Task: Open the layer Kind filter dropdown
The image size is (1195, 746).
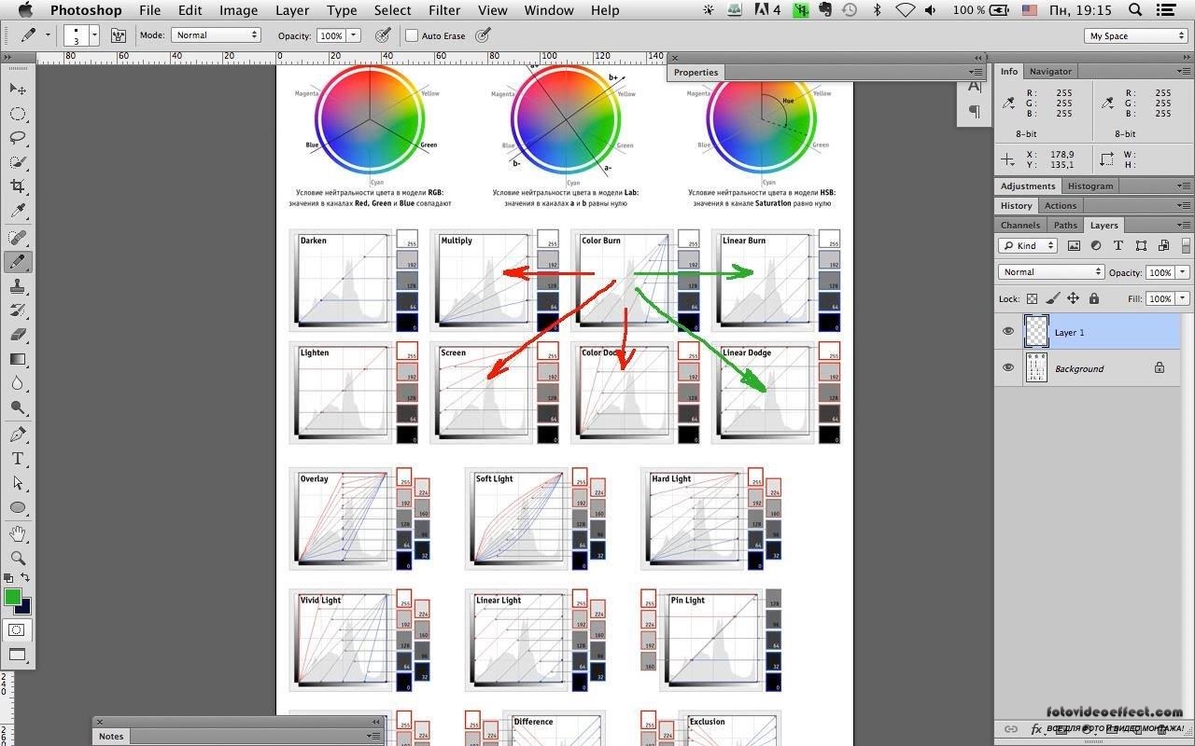Action: pos(1027,245)
